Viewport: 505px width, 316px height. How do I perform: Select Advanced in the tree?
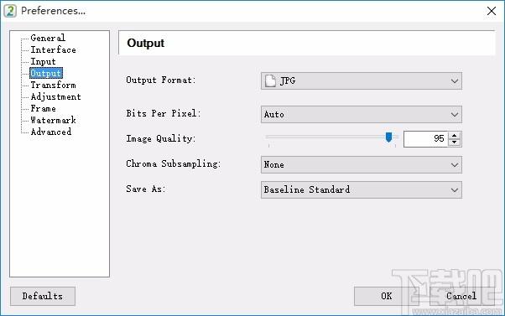click(x=51, y=132)
